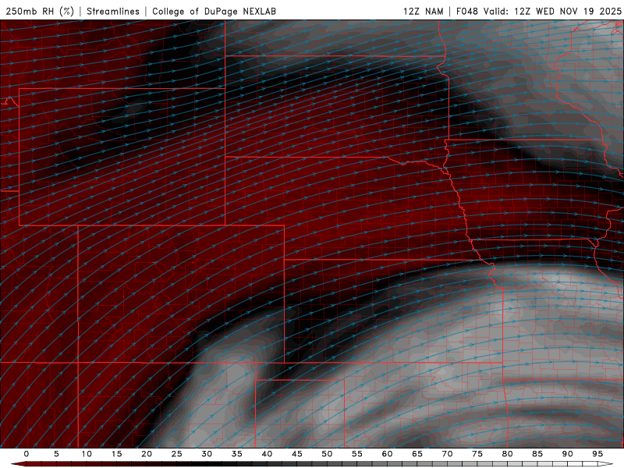Click the colorbar label "30"
Image resolution: width=624 pixels, height=468 pixels.
[207, 454]
